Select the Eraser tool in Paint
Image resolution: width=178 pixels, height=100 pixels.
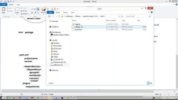(32, 13)
